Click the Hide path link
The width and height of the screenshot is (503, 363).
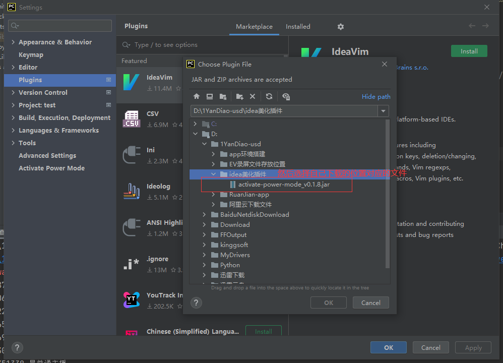pyautogui.click(x=376, y=97)
